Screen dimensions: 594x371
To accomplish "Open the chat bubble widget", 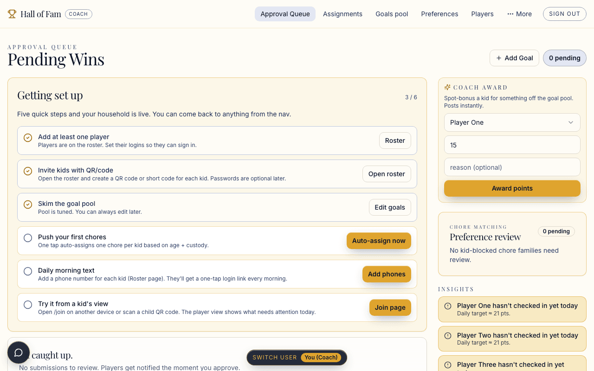I will pos(19,352).
